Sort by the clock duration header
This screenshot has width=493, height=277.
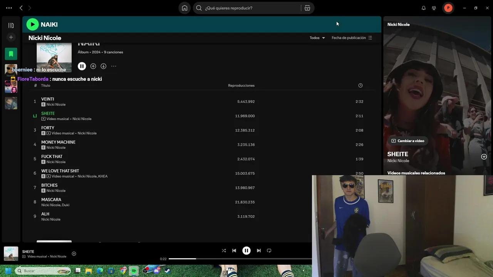(x=361, y=85)
